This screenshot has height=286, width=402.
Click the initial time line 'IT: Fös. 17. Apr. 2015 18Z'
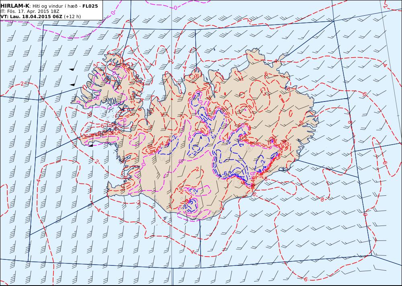tap(30, 11)
